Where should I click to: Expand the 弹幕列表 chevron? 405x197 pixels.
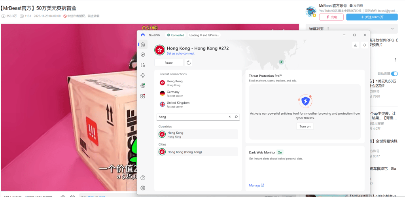(393, 28)
